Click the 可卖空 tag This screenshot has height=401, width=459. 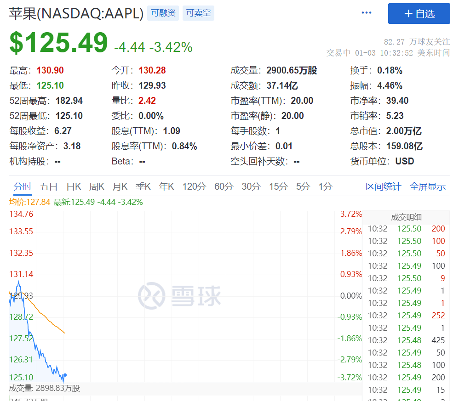tap(198, 13)
